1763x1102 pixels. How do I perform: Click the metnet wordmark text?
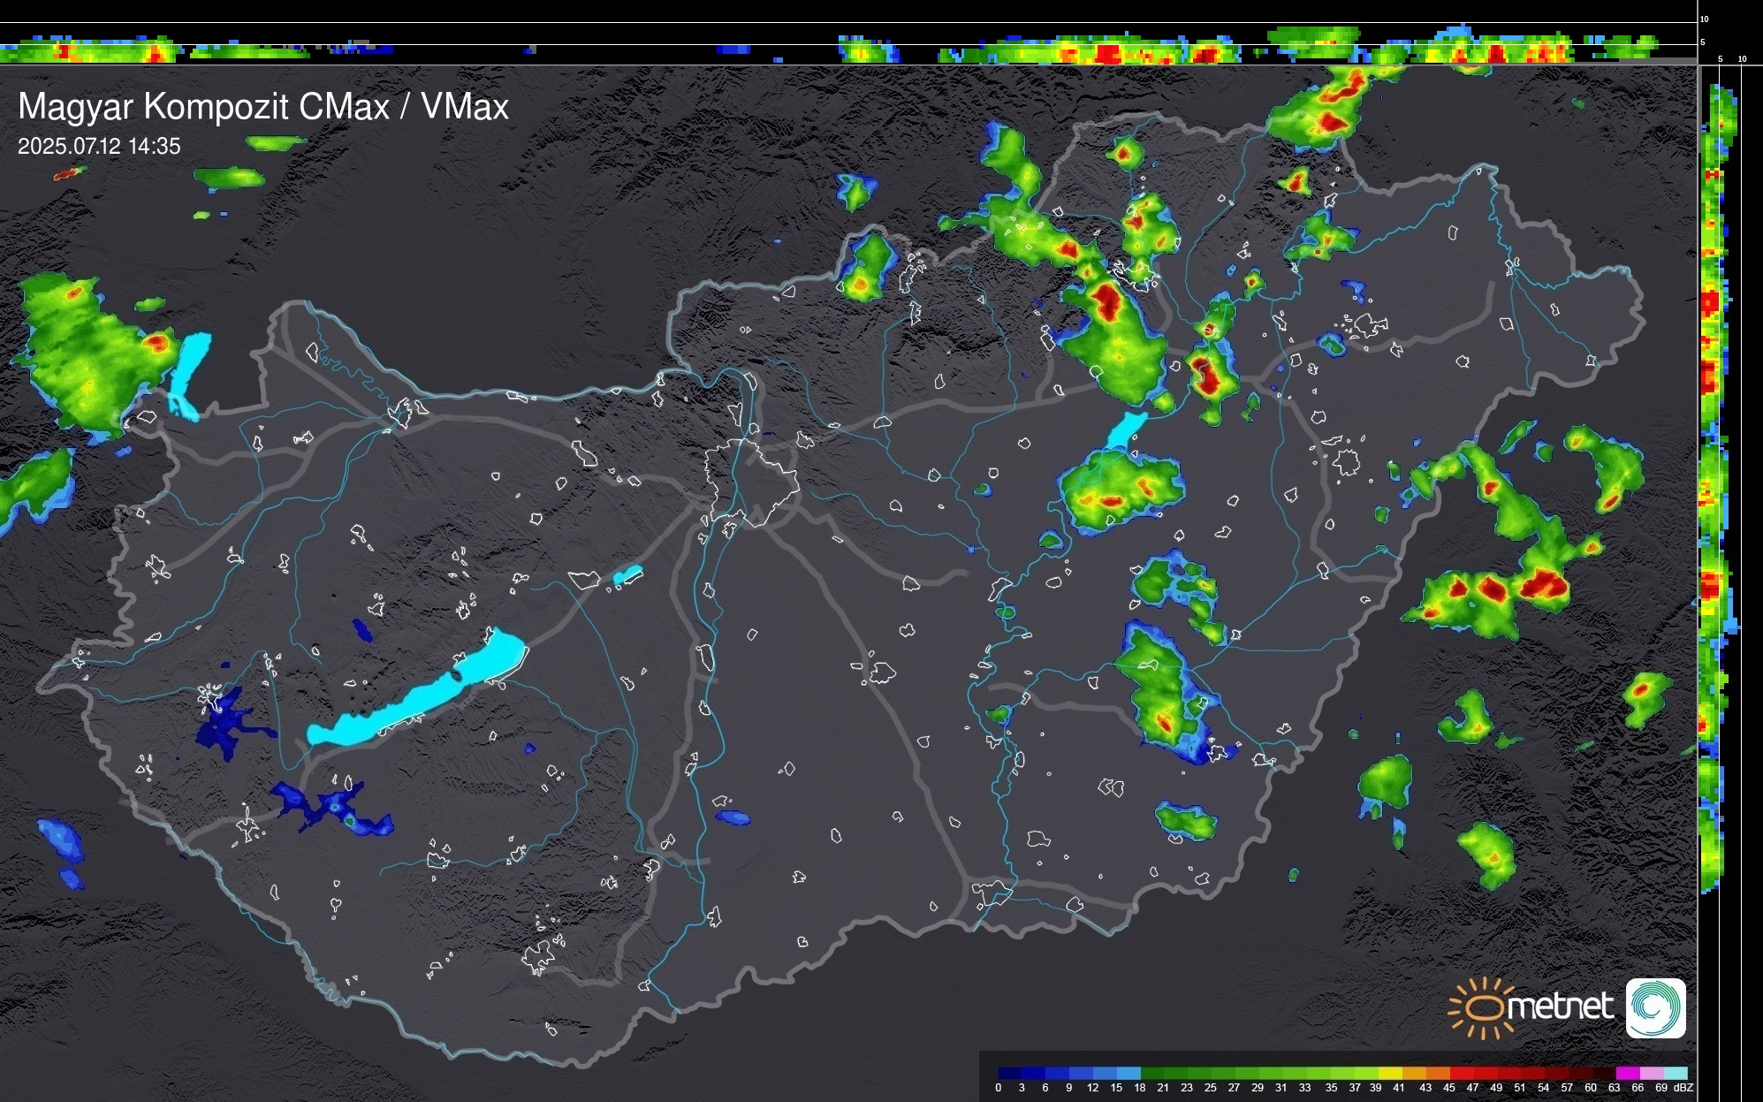point(1560,1007)
